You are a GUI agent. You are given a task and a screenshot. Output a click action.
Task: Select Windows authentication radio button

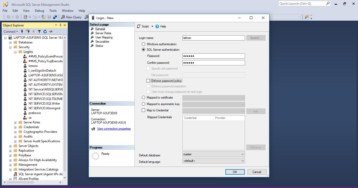pos(143,44)
